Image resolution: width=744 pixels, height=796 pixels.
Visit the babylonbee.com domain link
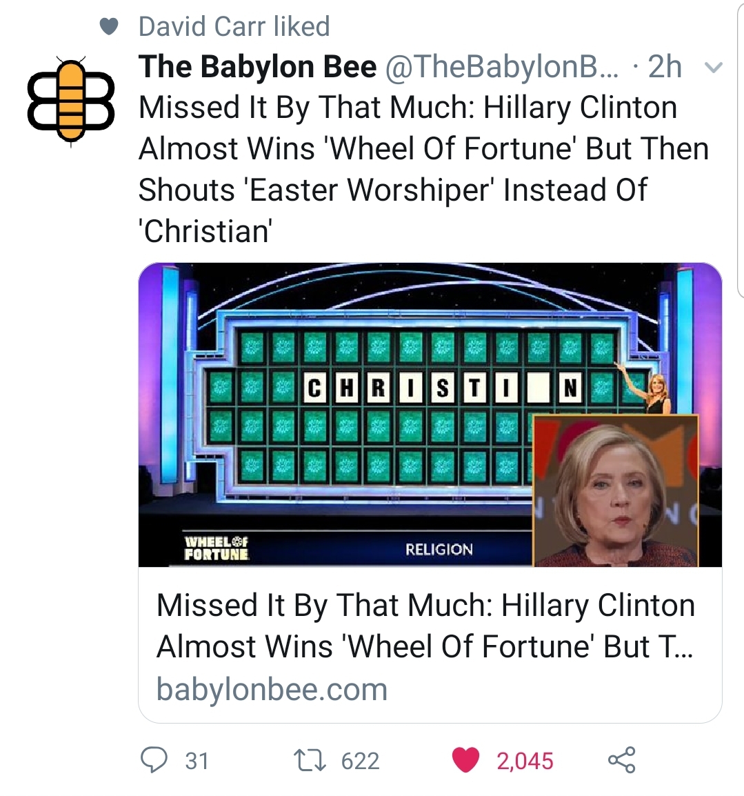click(x=272, y=689)
